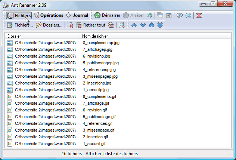Add folders with the Dossiers... button
Viewport: 236px width, 160px height.
click(x=49, y=25)
